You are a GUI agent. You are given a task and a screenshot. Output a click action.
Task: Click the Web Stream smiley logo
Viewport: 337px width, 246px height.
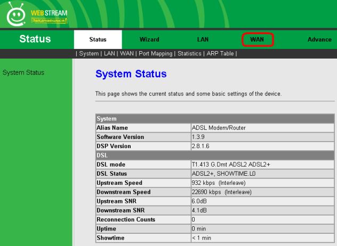pos(16,14)
